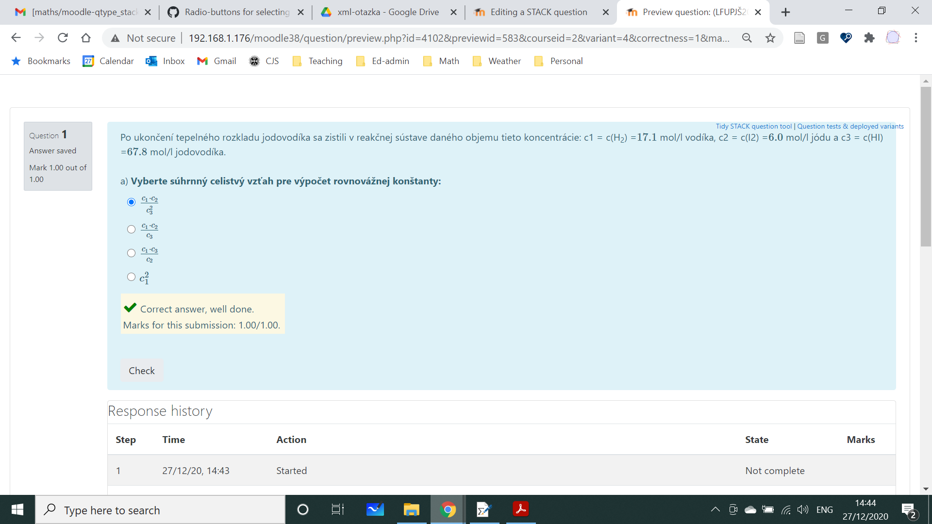The height and width of the screenshot is (524, 932).
Task: Open the Teaching bookmarks folder
Action: tap(317, 61)
